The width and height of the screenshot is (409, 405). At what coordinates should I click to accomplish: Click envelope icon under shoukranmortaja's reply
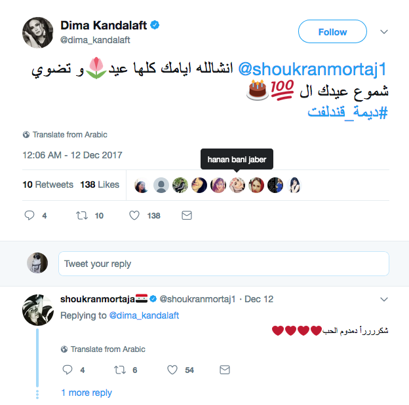(x=225, y=370)
